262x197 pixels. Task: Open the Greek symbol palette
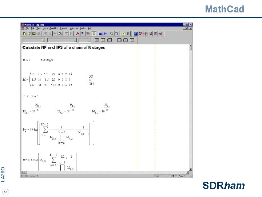(160, 34)
